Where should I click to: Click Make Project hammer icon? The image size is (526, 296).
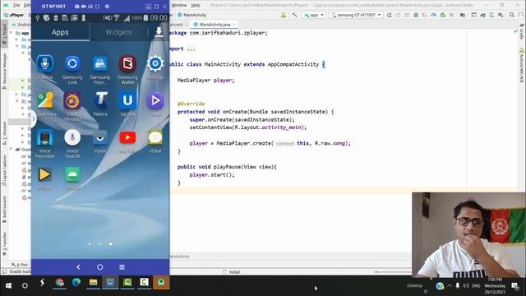pos(294,15)
